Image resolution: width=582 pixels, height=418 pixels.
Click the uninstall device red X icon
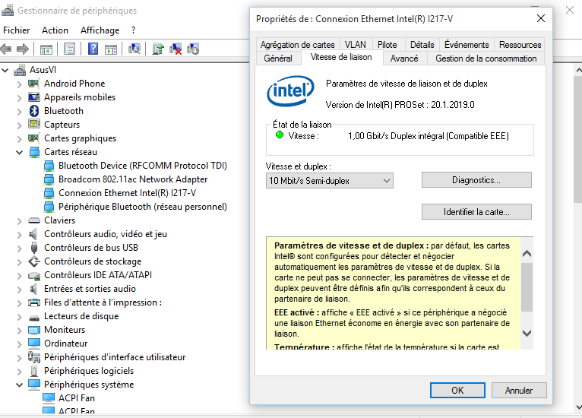176,49
